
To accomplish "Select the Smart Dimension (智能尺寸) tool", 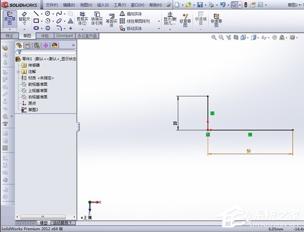I will (x=24, y=19).
